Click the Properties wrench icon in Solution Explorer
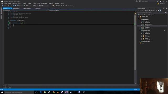 tap(158, 10)
